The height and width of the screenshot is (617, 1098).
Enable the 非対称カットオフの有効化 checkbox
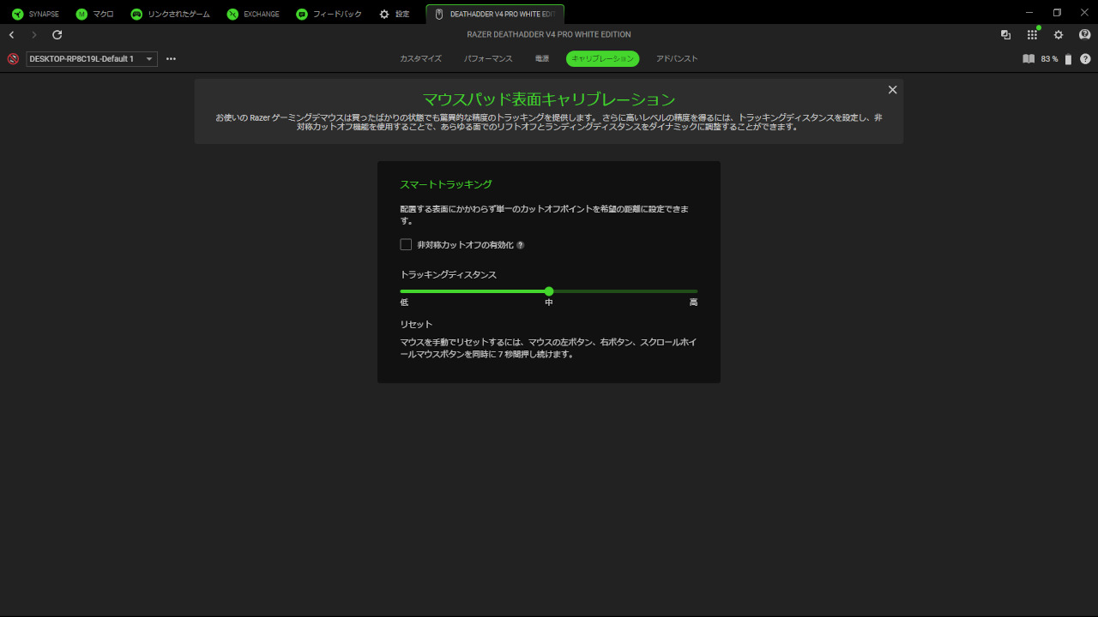406,245
